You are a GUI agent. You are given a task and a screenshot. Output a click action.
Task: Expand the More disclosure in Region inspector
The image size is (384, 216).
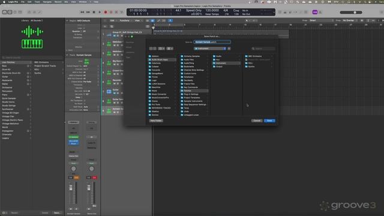click(67, 50)
